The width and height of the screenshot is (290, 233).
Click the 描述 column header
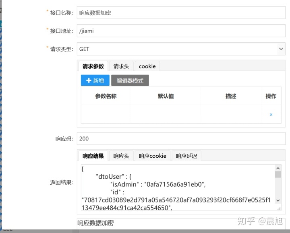(231, 96)
